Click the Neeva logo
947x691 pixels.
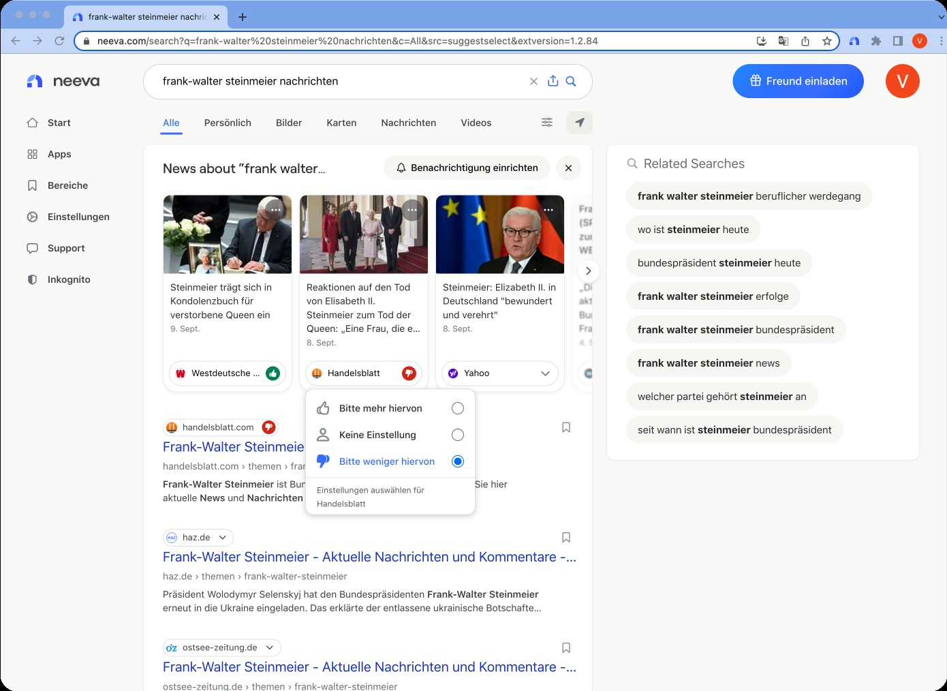pyautogui.click(x=63, y=81)
